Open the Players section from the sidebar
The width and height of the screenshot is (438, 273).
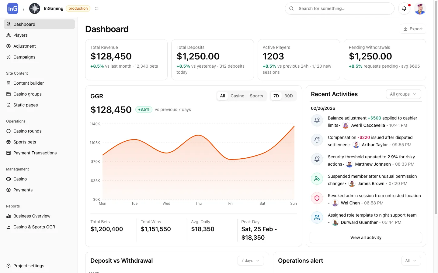[21, 35]
